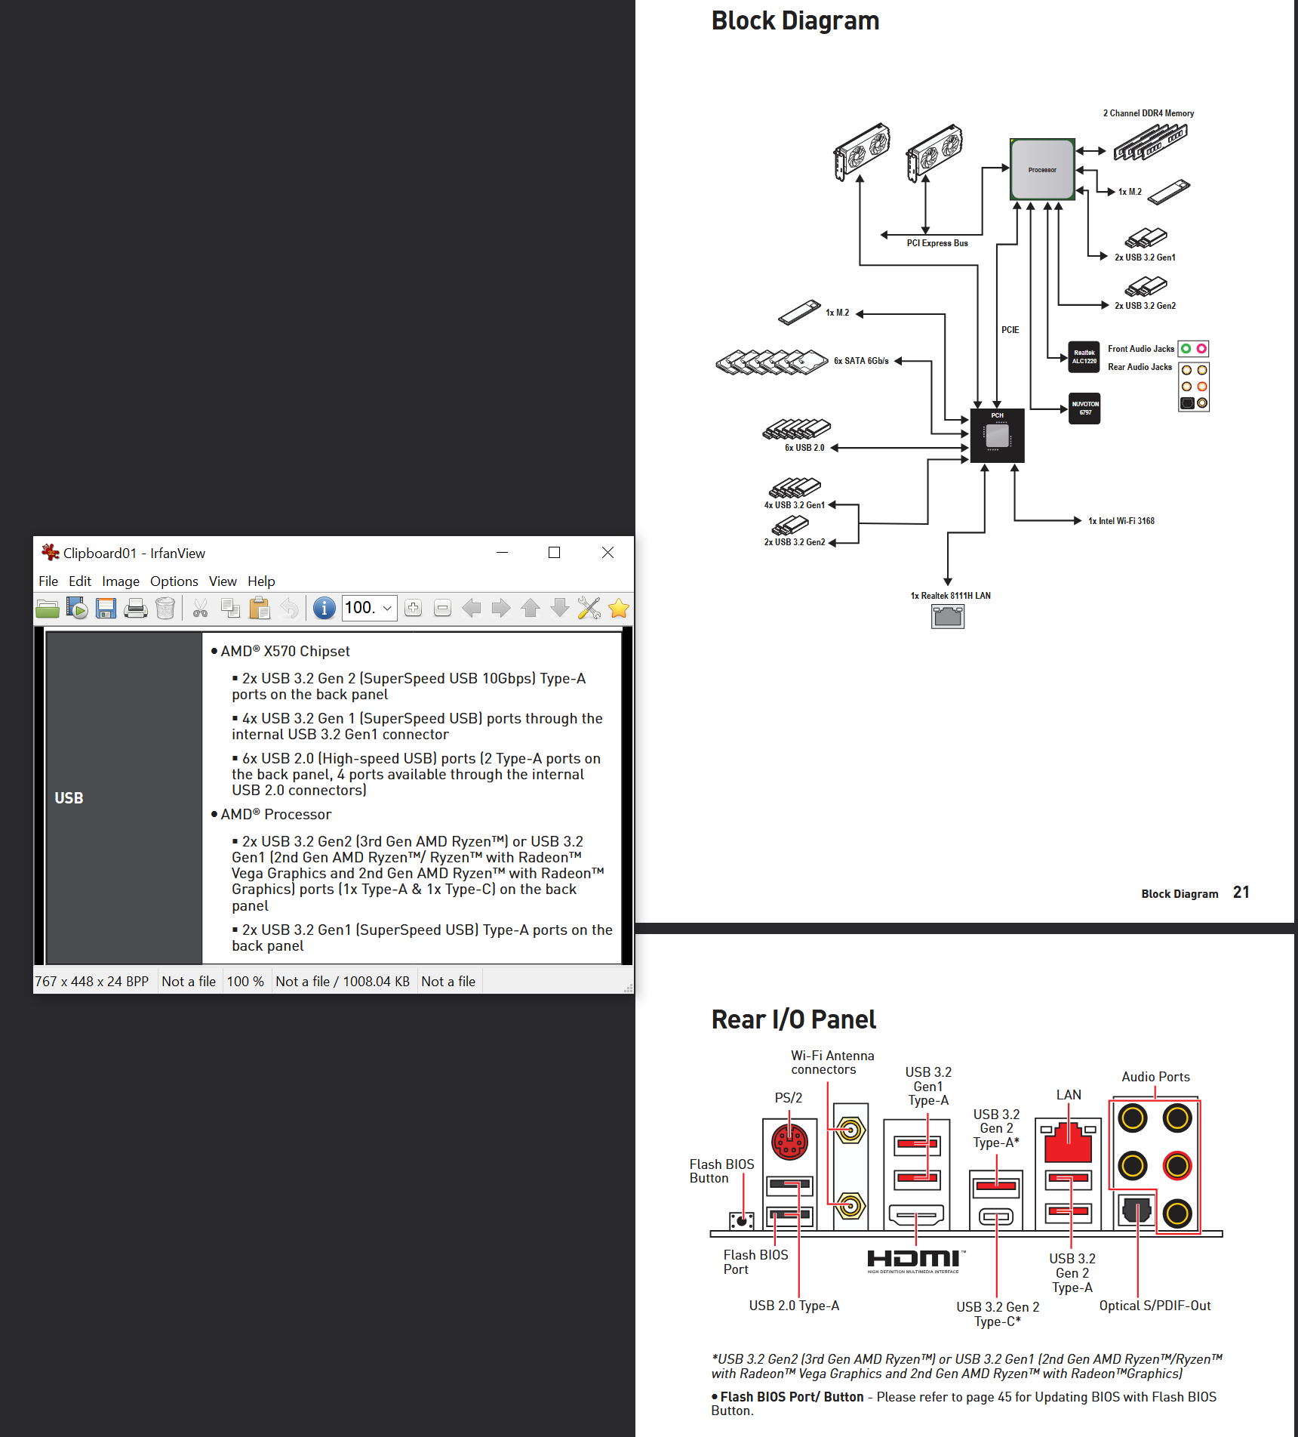Screen dimensions: 1298x1437
Task: Click the Zoom out minus icon
Action: tap(443, 608)
